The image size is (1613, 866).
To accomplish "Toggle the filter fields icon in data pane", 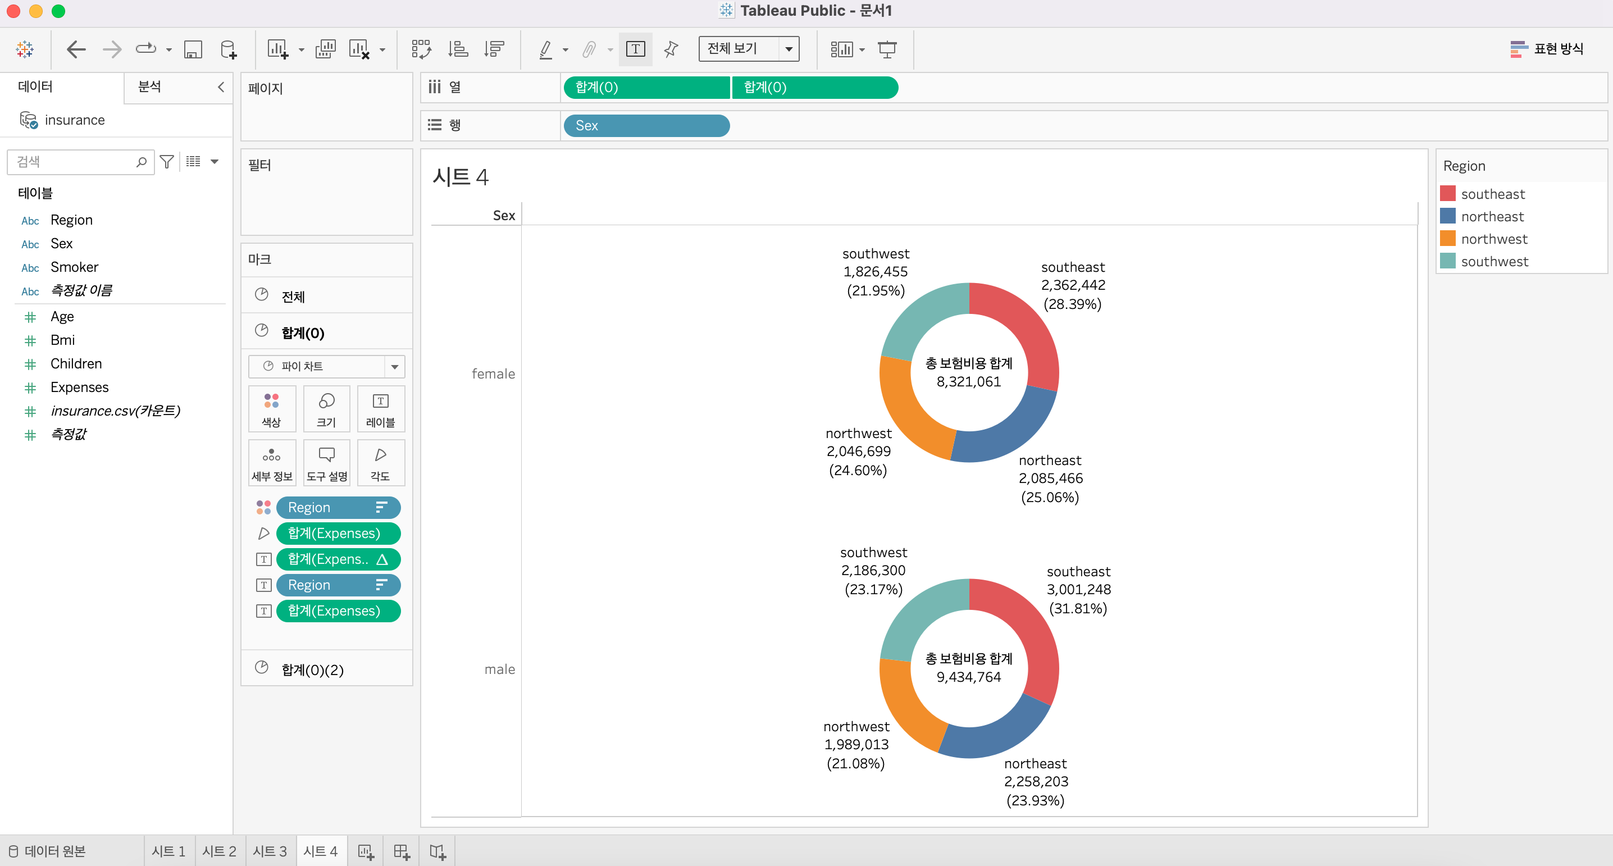I will pyautogui.click(x=167, y=162).
